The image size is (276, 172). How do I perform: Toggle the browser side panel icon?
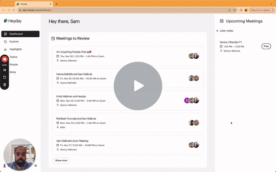coord(241,10)
